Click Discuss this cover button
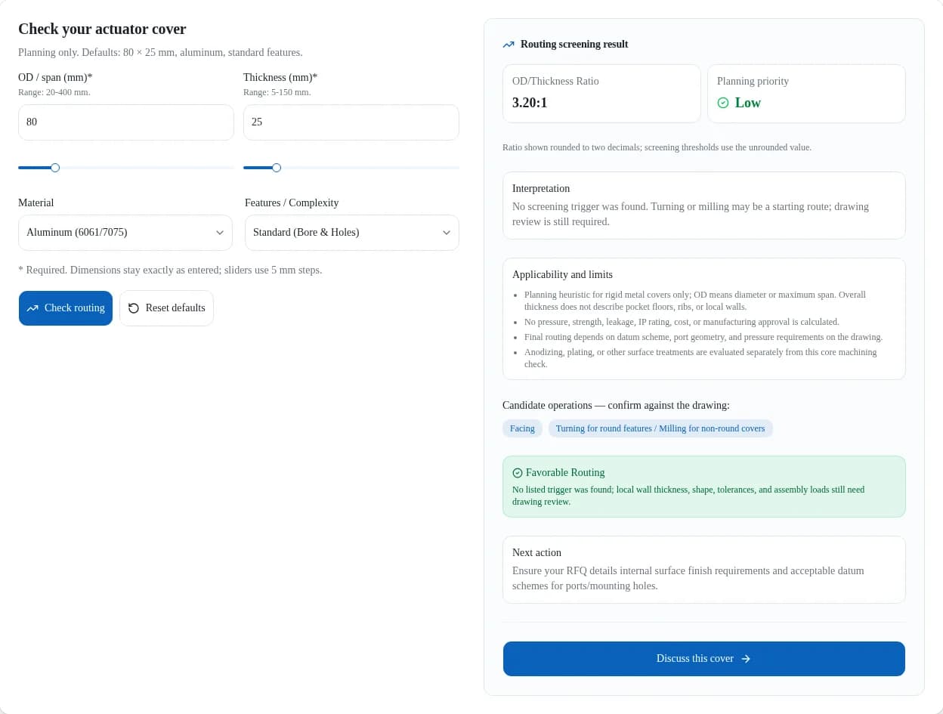This screenshot has width=943, height=714. click(704, 659)
